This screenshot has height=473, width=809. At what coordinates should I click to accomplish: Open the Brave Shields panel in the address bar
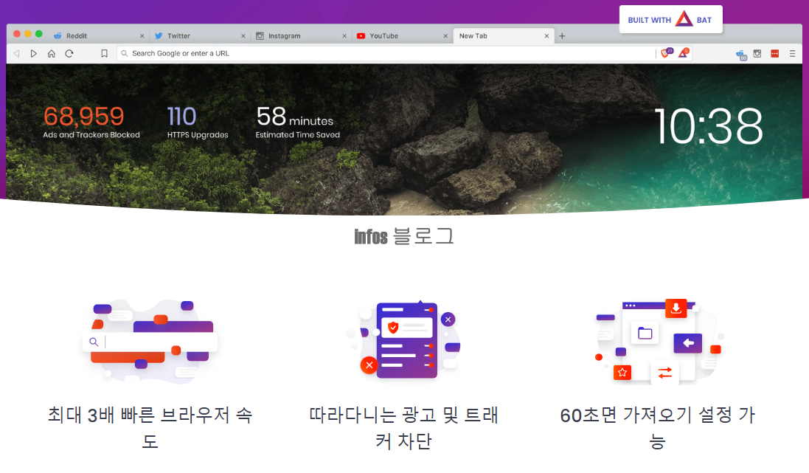click(x=664, y=53)
